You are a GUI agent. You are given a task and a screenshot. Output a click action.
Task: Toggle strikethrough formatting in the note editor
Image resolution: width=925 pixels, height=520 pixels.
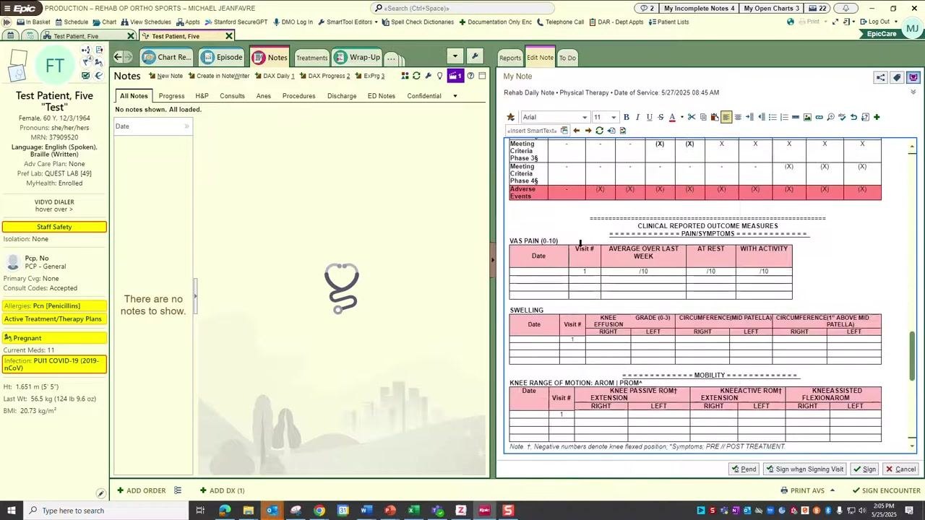[661, 117]
